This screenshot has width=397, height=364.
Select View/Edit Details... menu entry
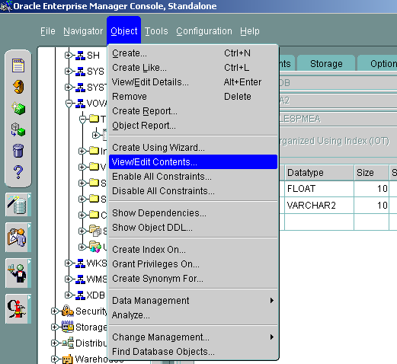point(193,82)
